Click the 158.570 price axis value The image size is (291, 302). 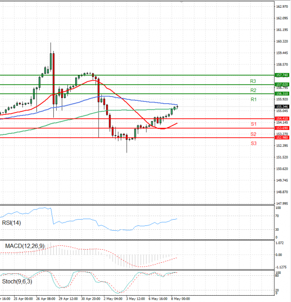(x=282, y=64)
